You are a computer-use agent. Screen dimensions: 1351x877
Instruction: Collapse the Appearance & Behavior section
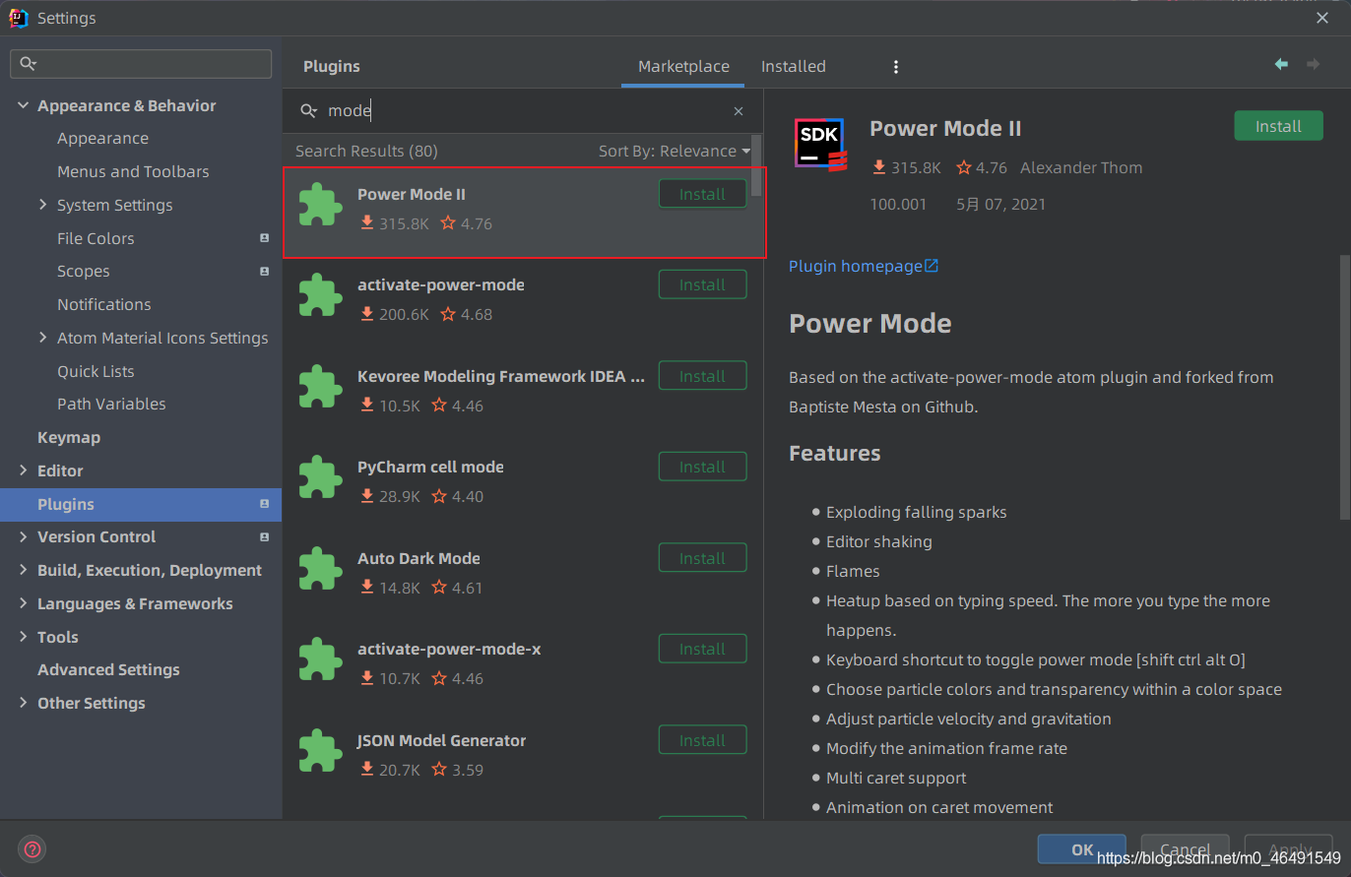(x=23, y=105)
